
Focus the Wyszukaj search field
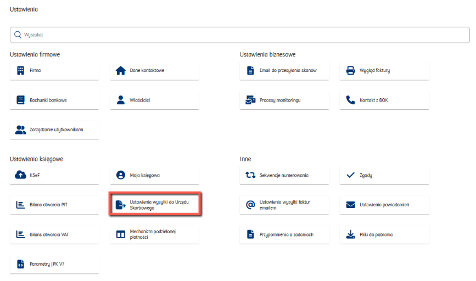point(240,35)
